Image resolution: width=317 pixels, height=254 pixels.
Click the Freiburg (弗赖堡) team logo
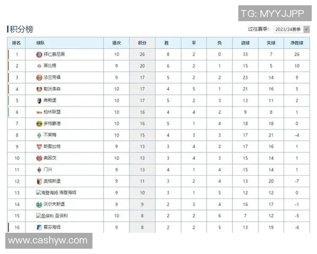point(39,101)
